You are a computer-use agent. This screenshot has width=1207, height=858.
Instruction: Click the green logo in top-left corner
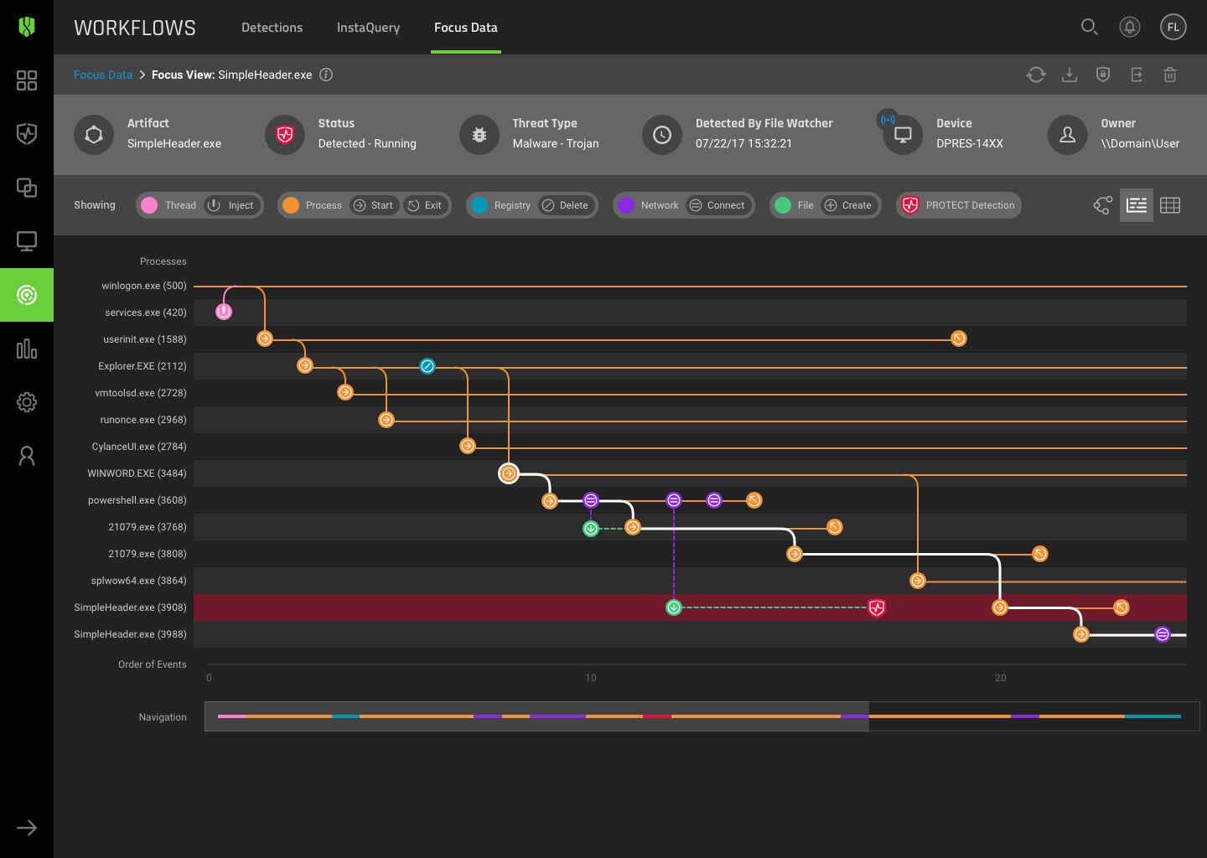tap(27, 27)
